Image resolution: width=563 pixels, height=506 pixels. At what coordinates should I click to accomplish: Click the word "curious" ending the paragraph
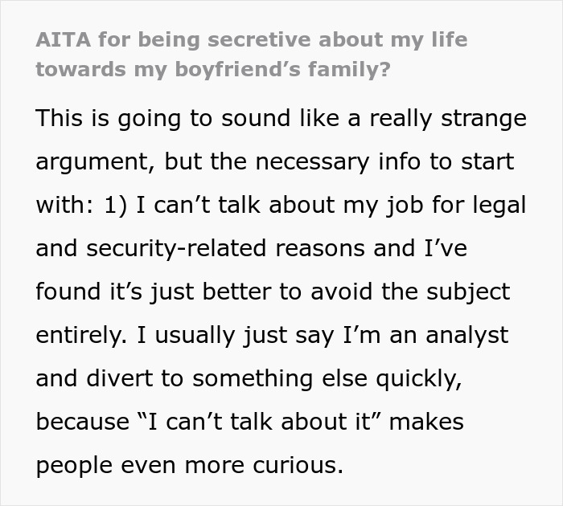pyautogui.click(x=298, y=465)
